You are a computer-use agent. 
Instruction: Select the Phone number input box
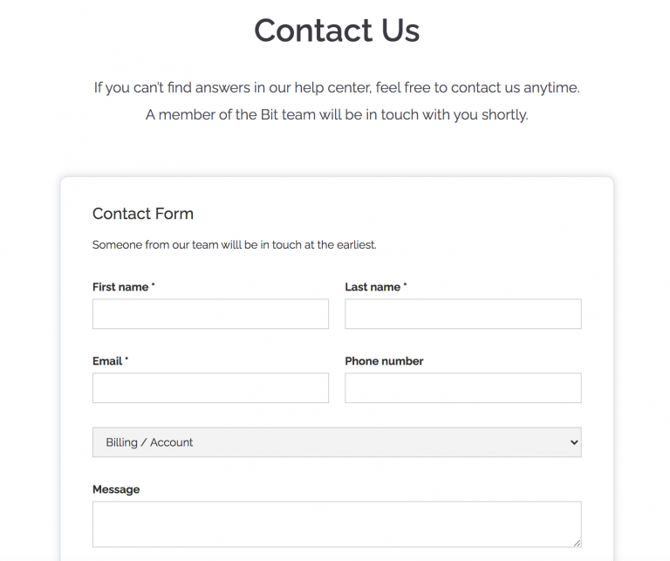pyautogui.click(x=462, y=388)
